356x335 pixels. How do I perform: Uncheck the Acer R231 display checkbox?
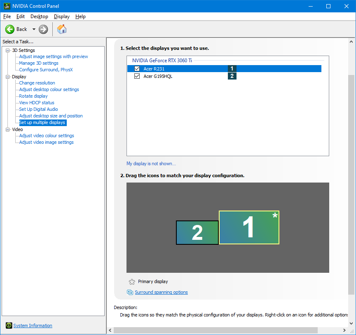137,68
